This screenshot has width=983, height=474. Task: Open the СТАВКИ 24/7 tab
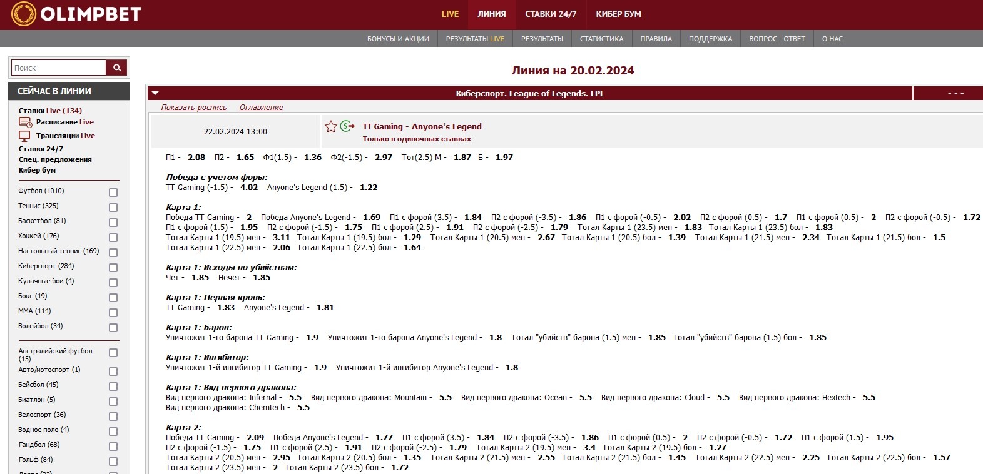click(x=551, y=14)
